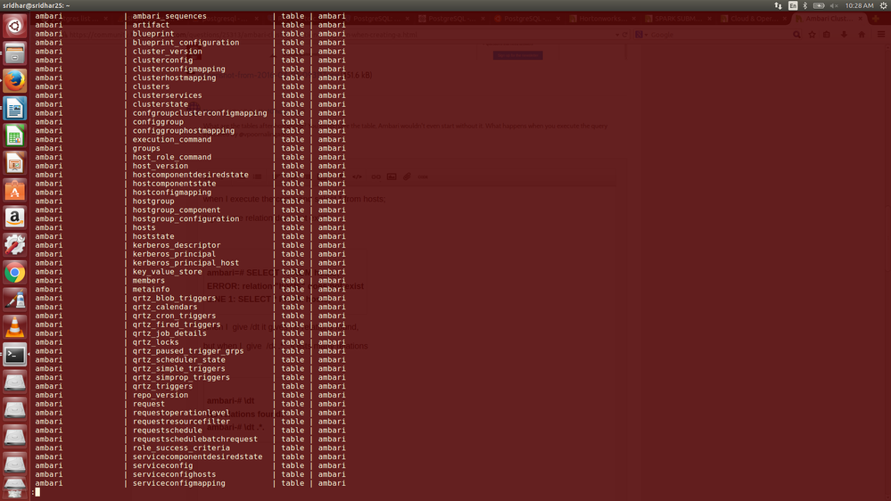Click 'requestoperationlevel' table name
Screen dimensions: 891x501
point(181,413)
